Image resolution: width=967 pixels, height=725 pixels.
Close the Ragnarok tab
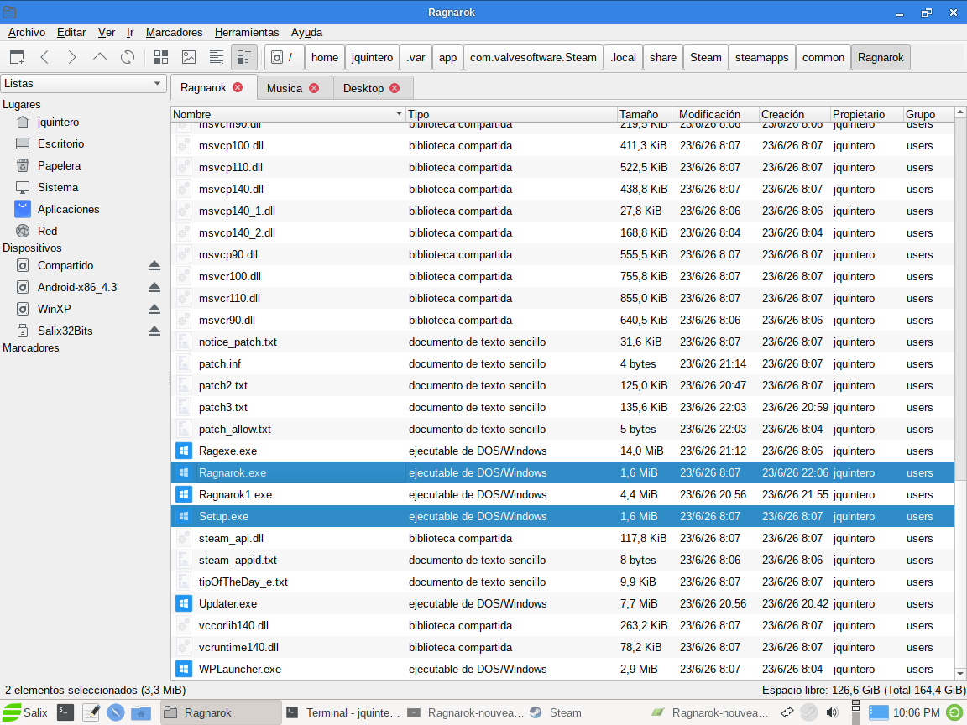coord(238,87)
